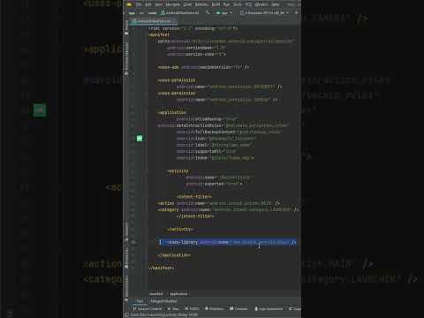424x318 pixels.
Task: Click the closing </application> tag
Action: click(x=174, y=255)
